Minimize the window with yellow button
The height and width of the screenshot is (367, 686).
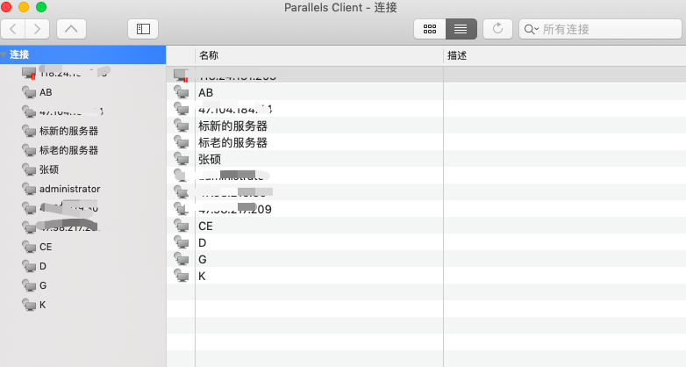click(24, 7)
